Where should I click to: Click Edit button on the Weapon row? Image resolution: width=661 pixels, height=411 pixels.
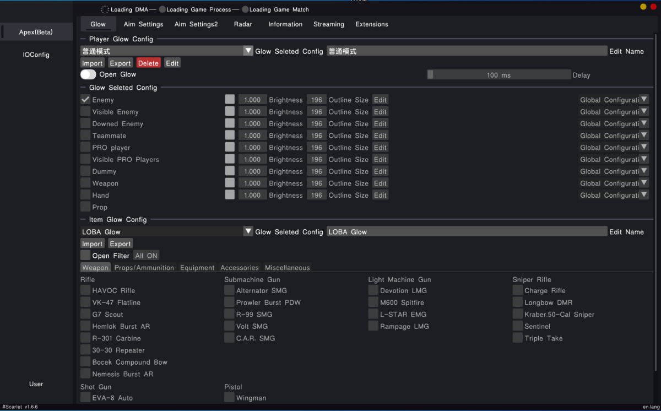click(x=380, y=183)
